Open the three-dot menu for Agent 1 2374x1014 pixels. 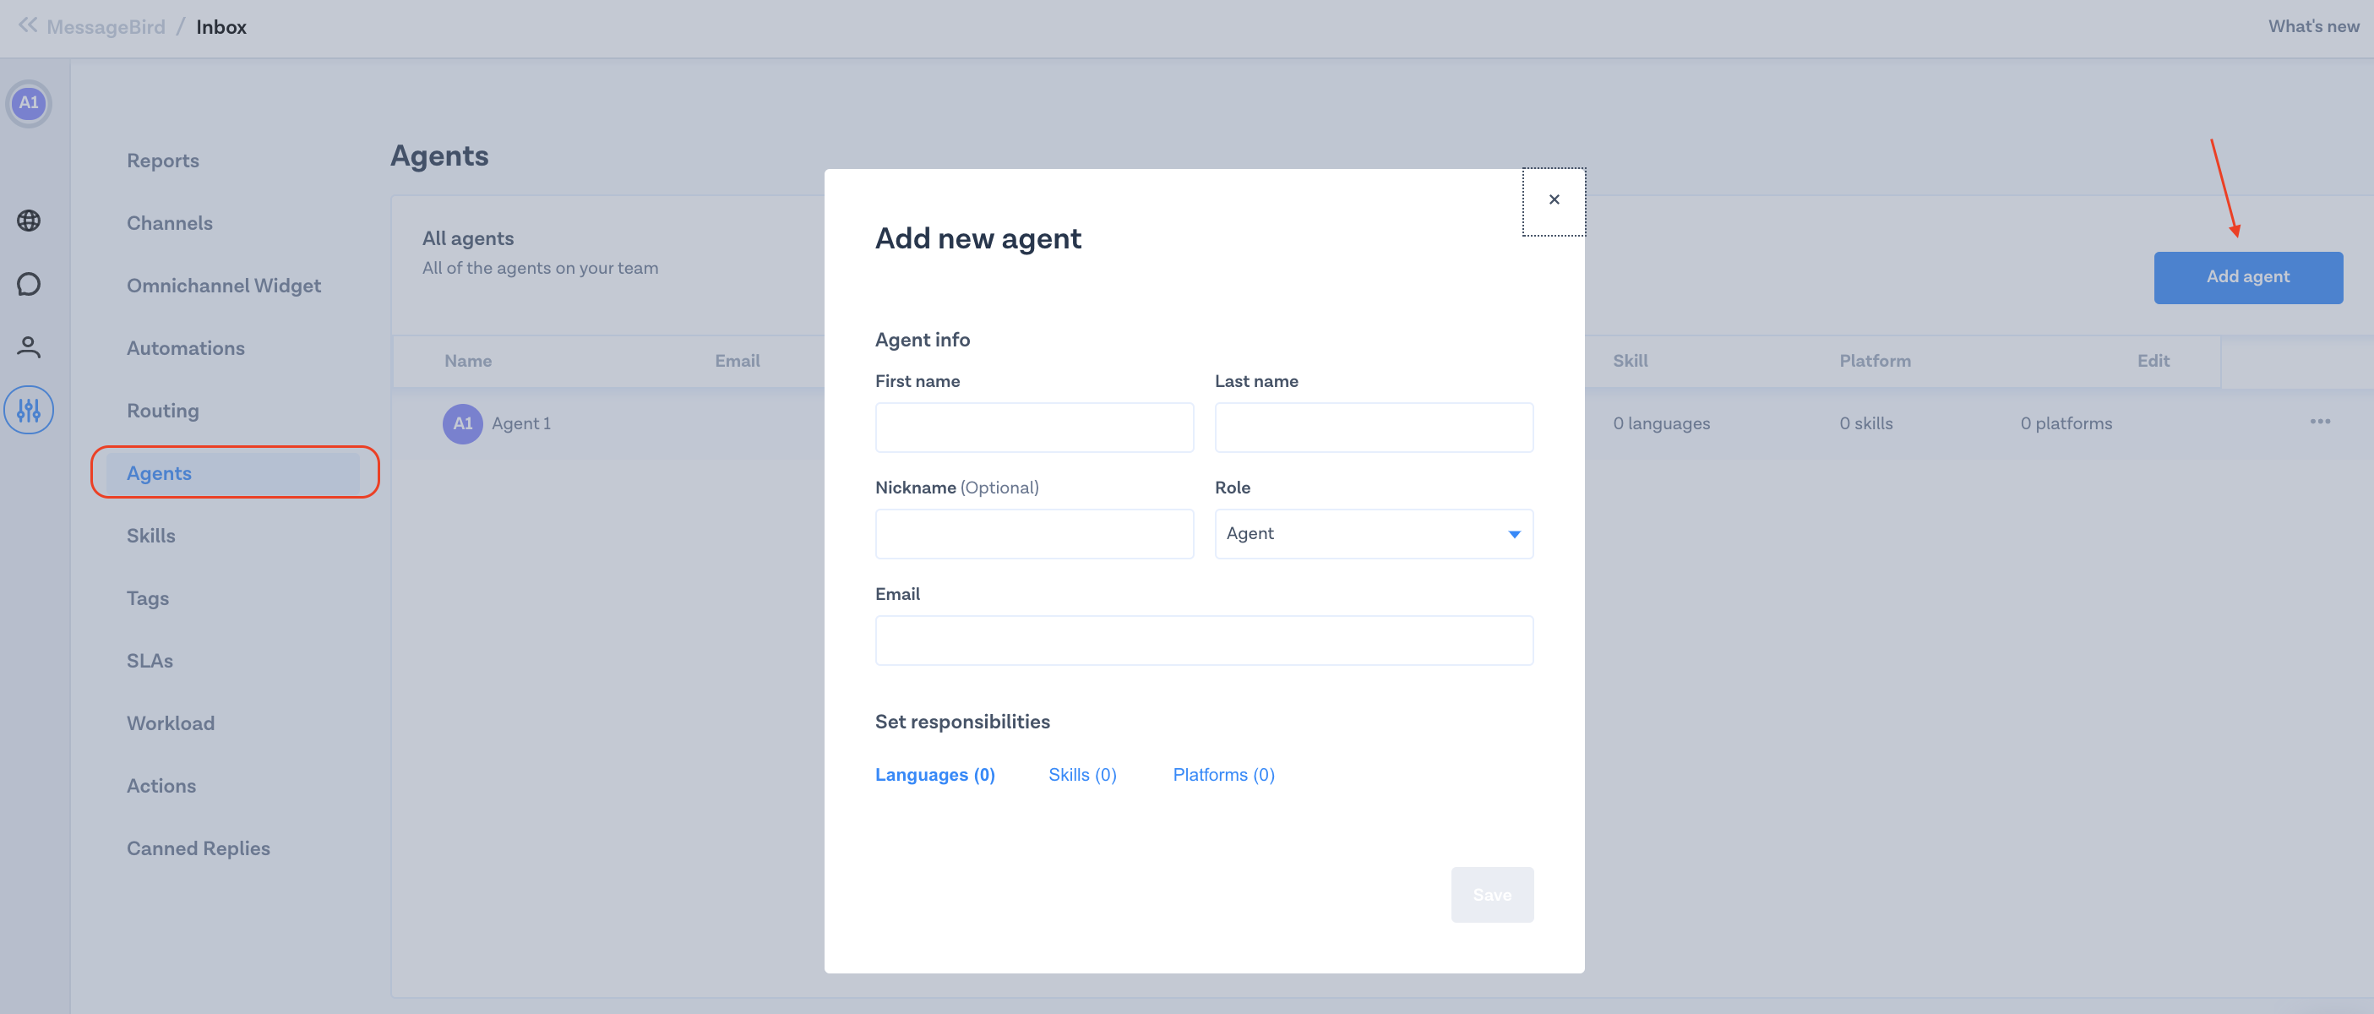click(2320, 422)
